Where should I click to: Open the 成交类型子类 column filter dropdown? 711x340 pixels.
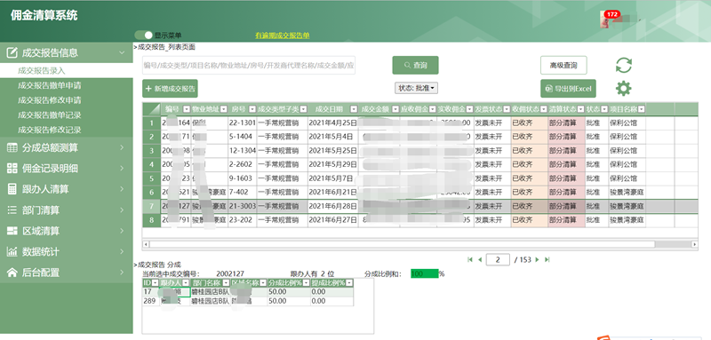[303, 109]
